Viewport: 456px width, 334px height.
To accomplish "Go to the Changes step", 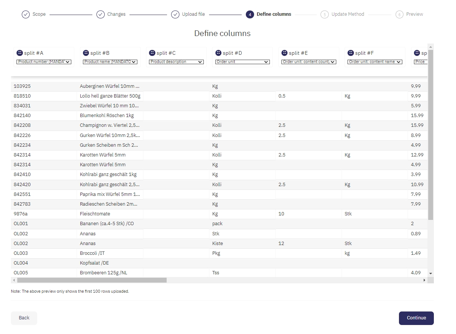I will (116, 14).
